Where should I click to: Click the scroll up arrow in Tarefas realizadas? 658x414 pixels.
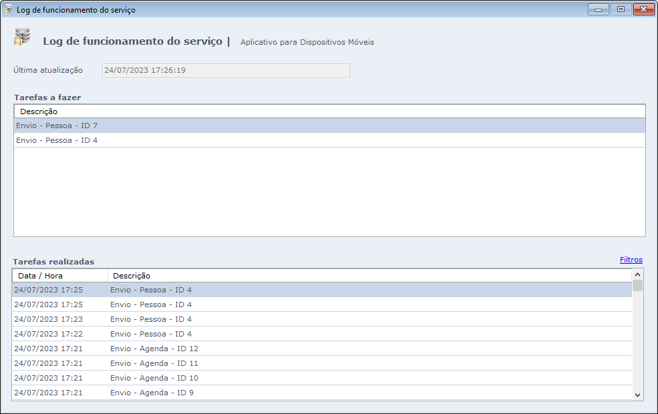[637, 274]
